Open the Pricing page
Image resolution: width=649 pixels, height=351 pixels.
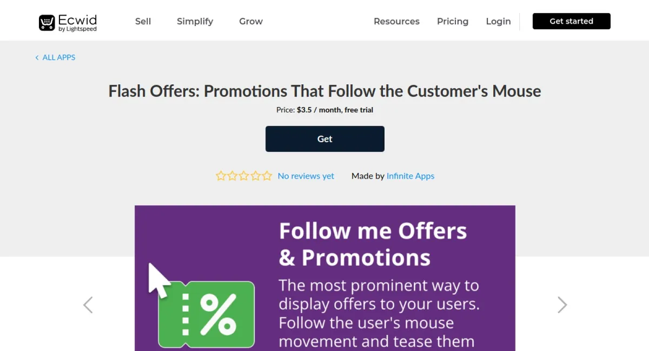[x=453, y=22]
